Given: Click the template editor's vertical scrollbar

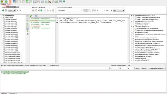Looking at the screenshot, I should [x=128, y=40].
